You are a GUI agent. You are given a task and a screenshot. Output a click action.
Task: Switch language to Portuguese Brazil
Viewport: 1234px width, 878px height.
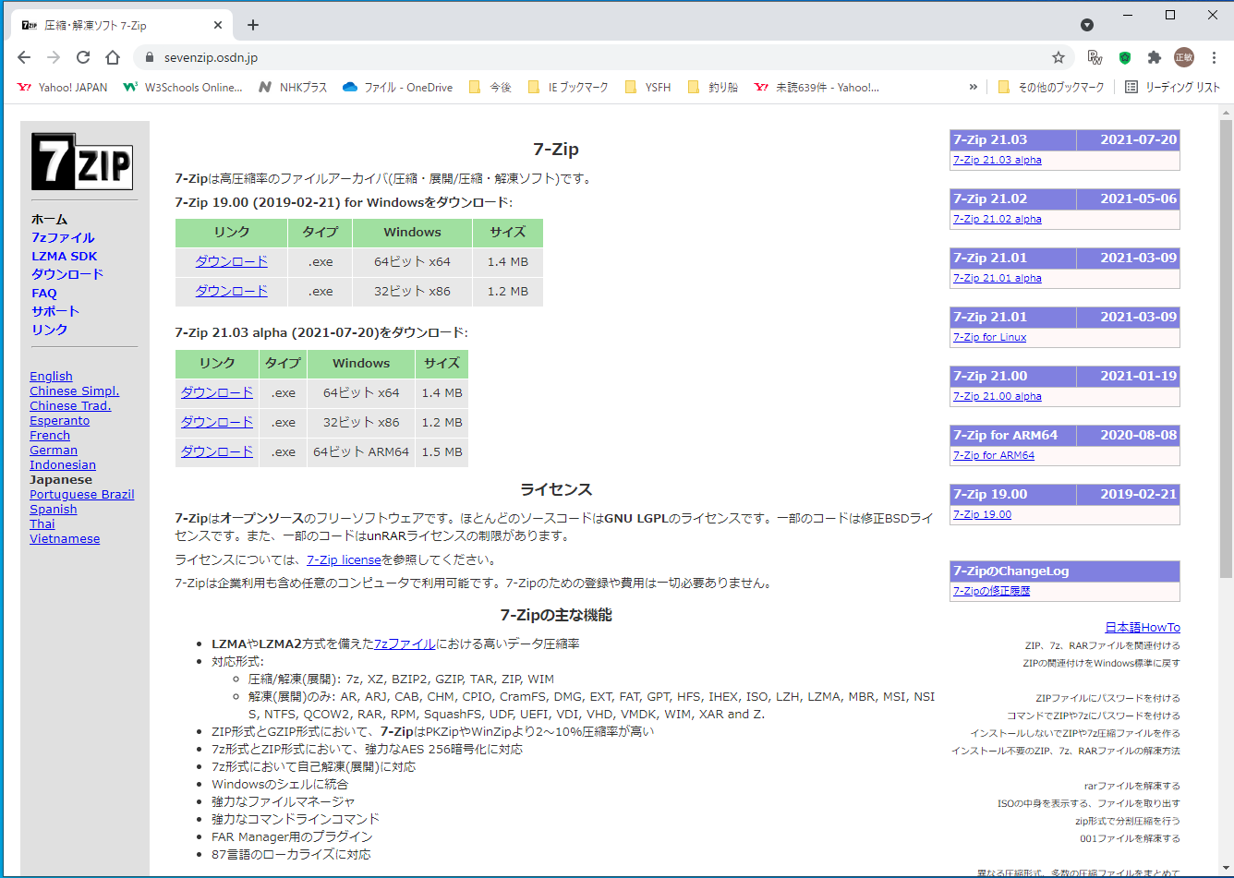tap(82, 495)
